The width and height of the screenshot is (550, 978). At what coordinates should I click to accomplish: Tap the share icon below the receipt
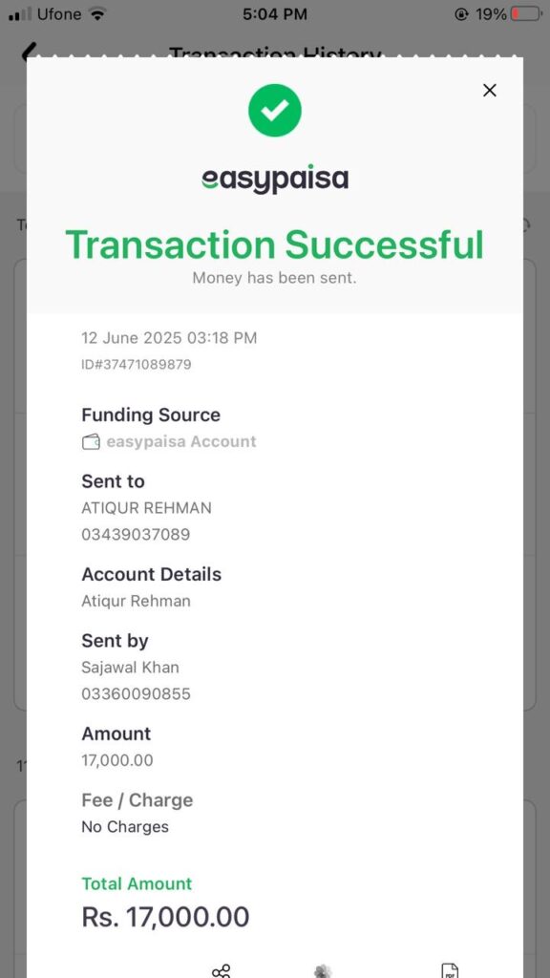[x=221, y=970]
